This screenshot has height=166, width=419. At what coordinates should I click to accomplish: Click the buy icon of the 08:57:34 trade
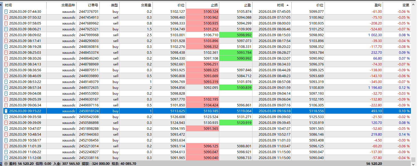[x=6, y=87]
